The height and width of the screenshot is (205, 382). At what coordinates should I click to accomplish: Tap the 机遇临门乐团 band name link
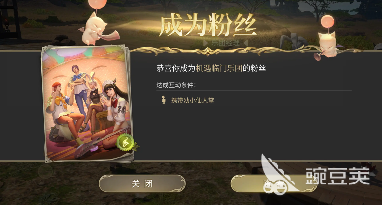point(219,68)
